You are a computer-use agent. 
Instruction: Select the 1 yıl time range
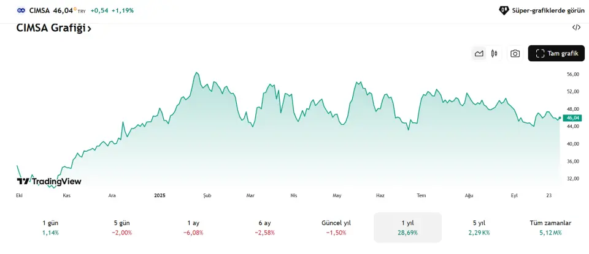(x=407, y=227)
